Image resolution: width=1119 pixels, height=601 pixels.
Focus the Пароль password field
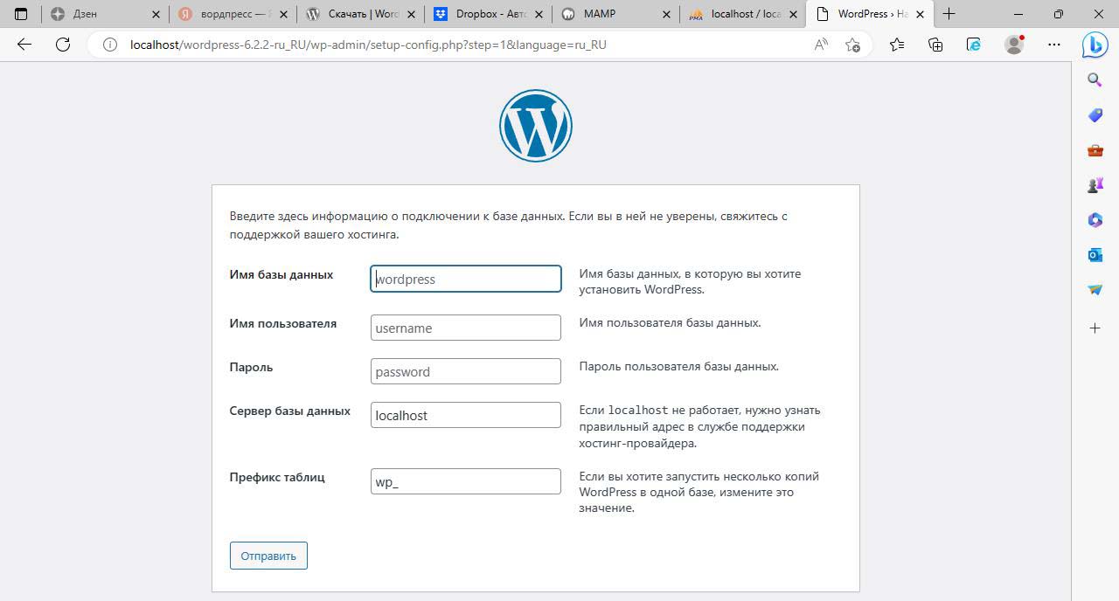click(x=465, y=371)
